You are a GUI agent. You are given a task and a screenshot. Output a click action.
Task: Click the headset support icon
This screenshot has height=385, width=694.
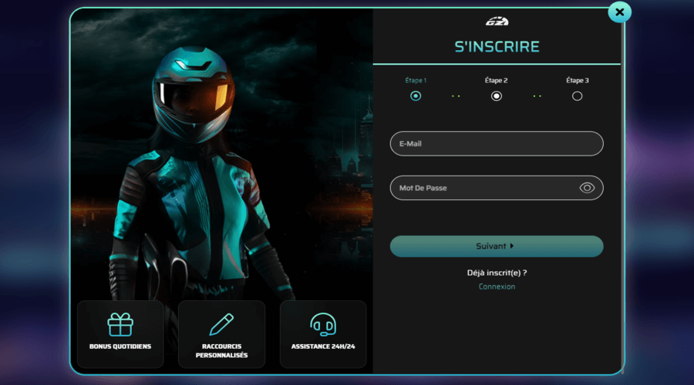tap(322, 324)
